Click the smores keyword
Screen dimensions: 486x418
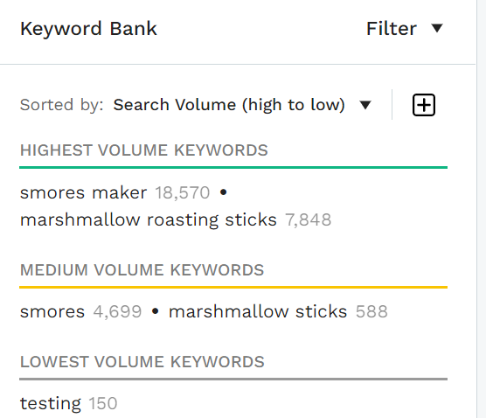(52, 311)
